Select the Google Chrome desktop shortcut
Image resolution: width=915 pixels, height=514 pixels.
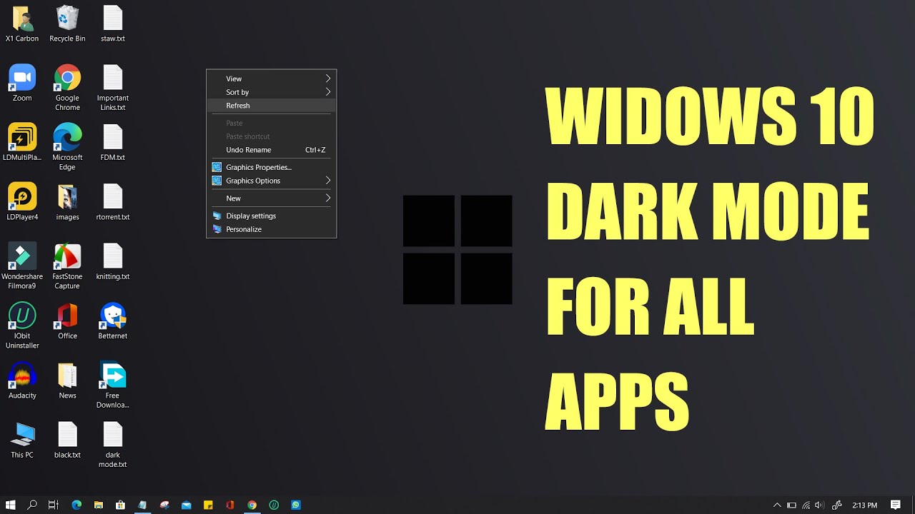(x=67, y=87)
